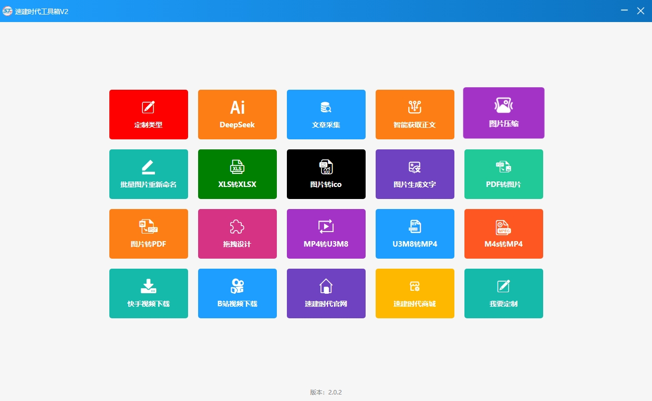The width and height of the screenshot is (652, 401).
Task: Open 图片生成文字 image-to-text tool
Action: coord(415,174)
